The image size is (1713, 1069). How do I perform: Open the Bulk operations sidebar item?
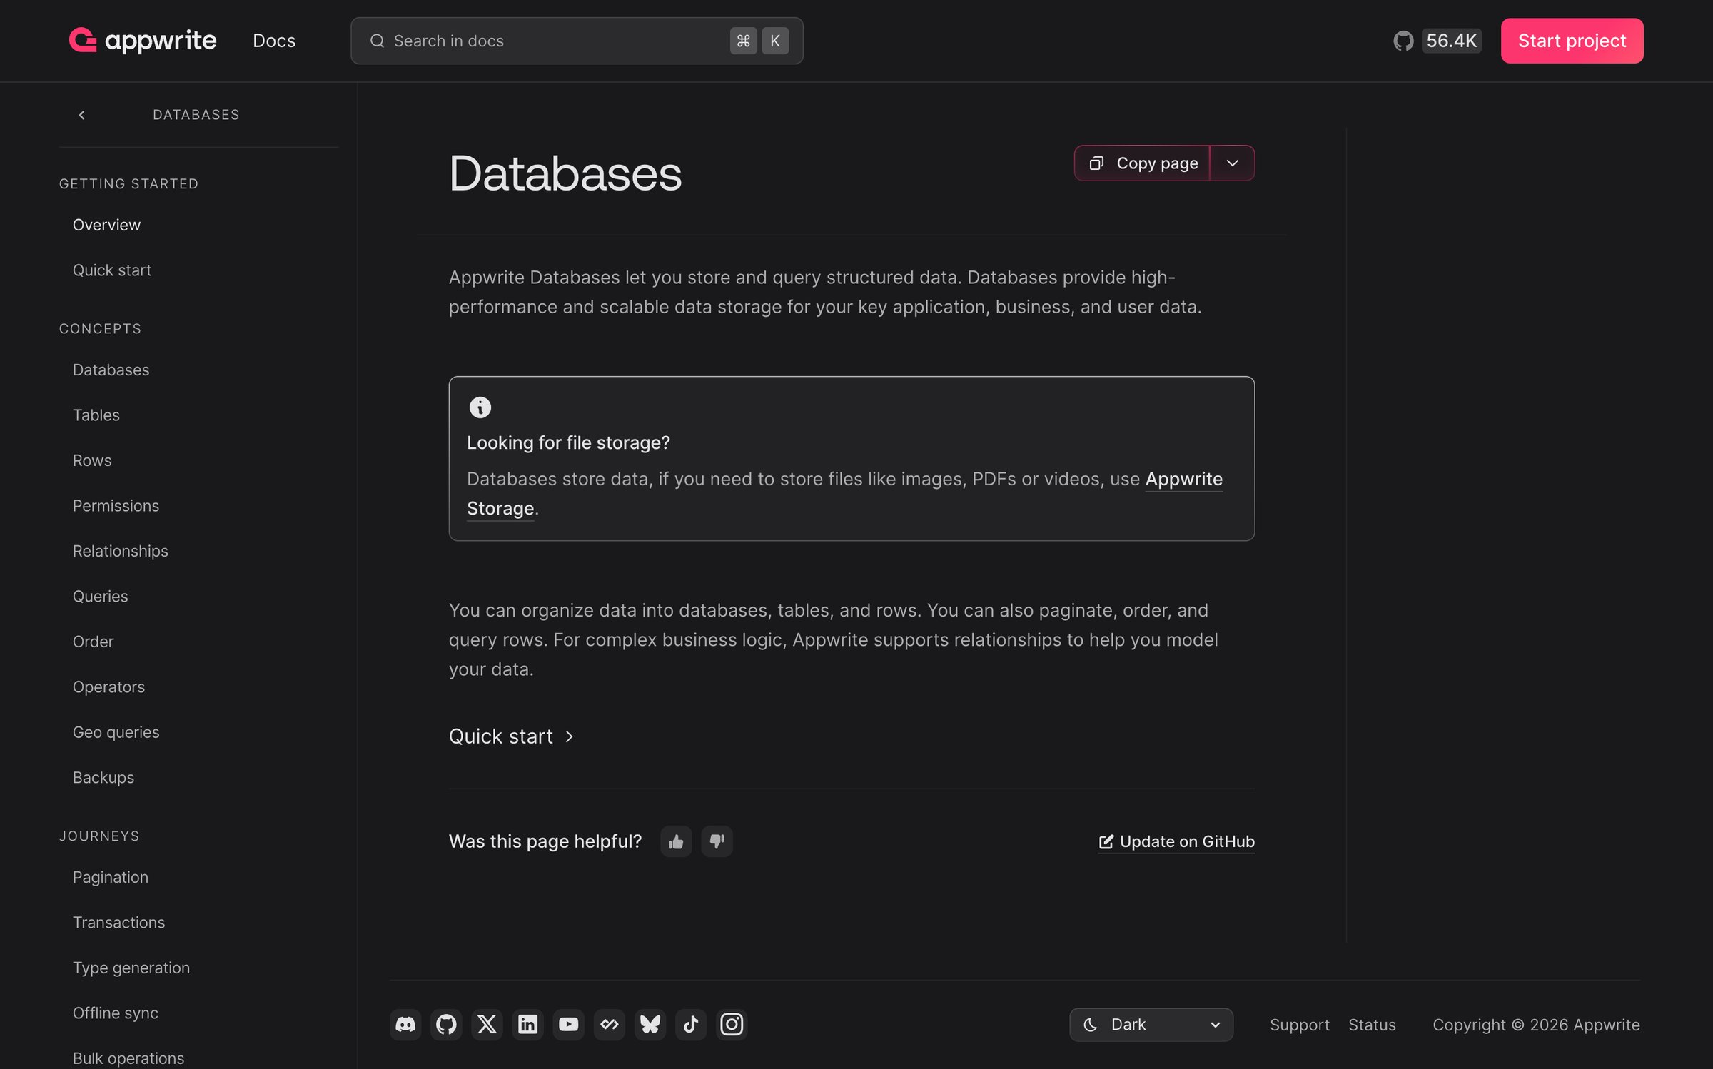[128, 1058]
